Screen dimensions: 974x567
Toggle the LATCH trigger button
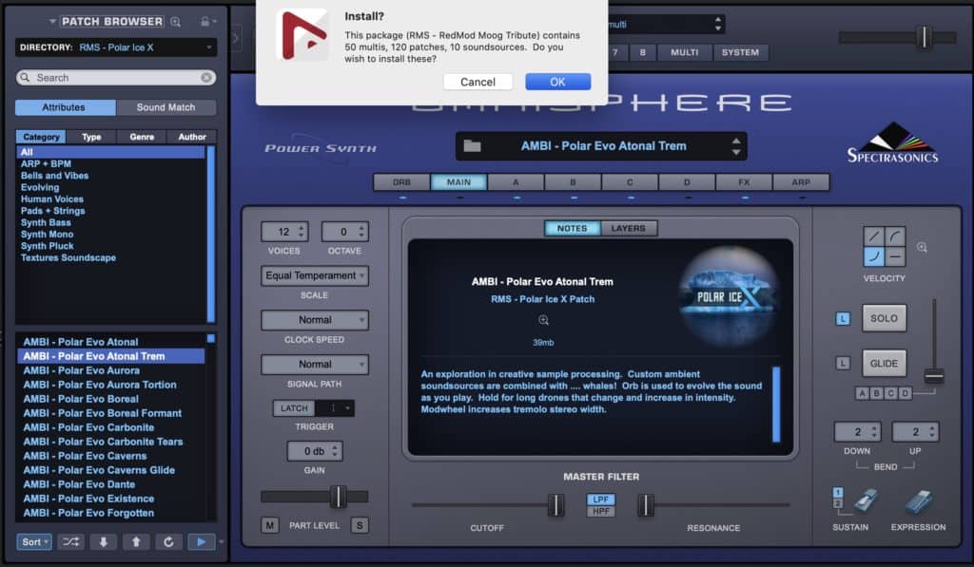(294, 408)
